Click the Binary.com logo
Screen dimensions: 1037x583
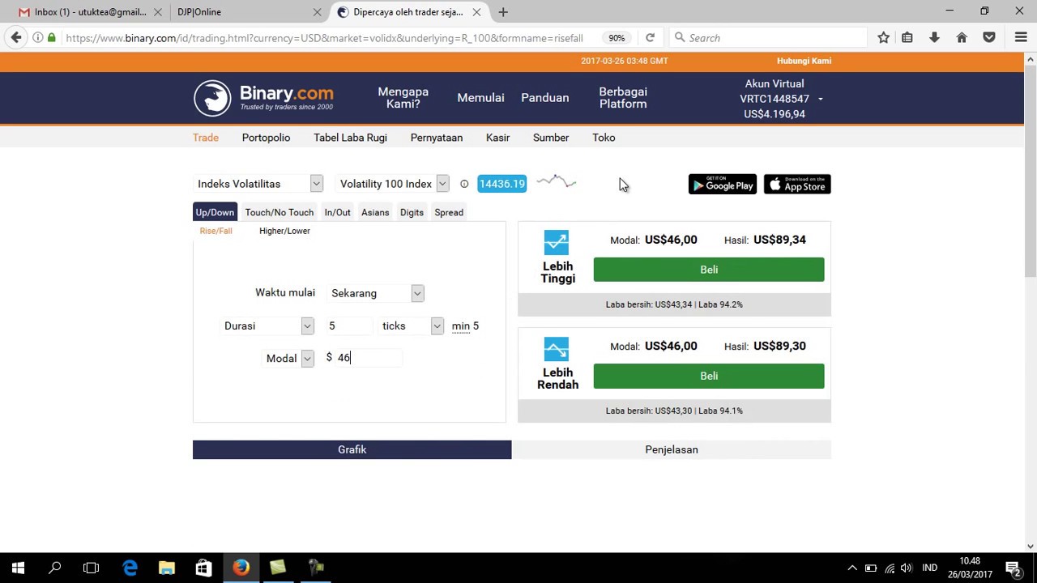click(x=263, y=98)
